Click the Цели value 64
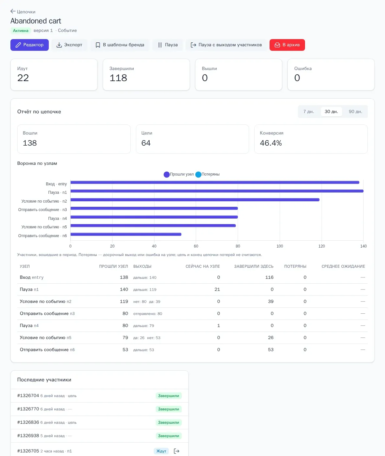 tap(146, 143)
